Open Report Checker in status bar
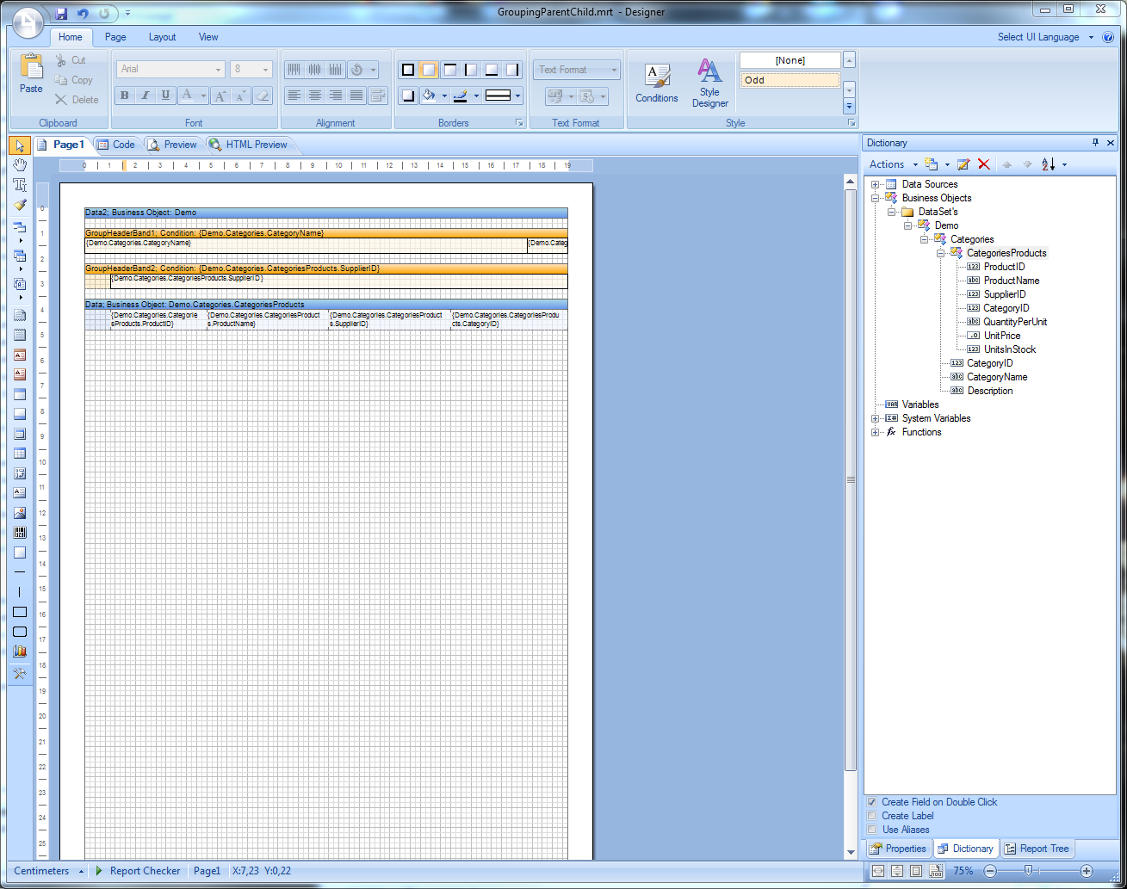Screen dimensions: 1127x889 (138, 871)
